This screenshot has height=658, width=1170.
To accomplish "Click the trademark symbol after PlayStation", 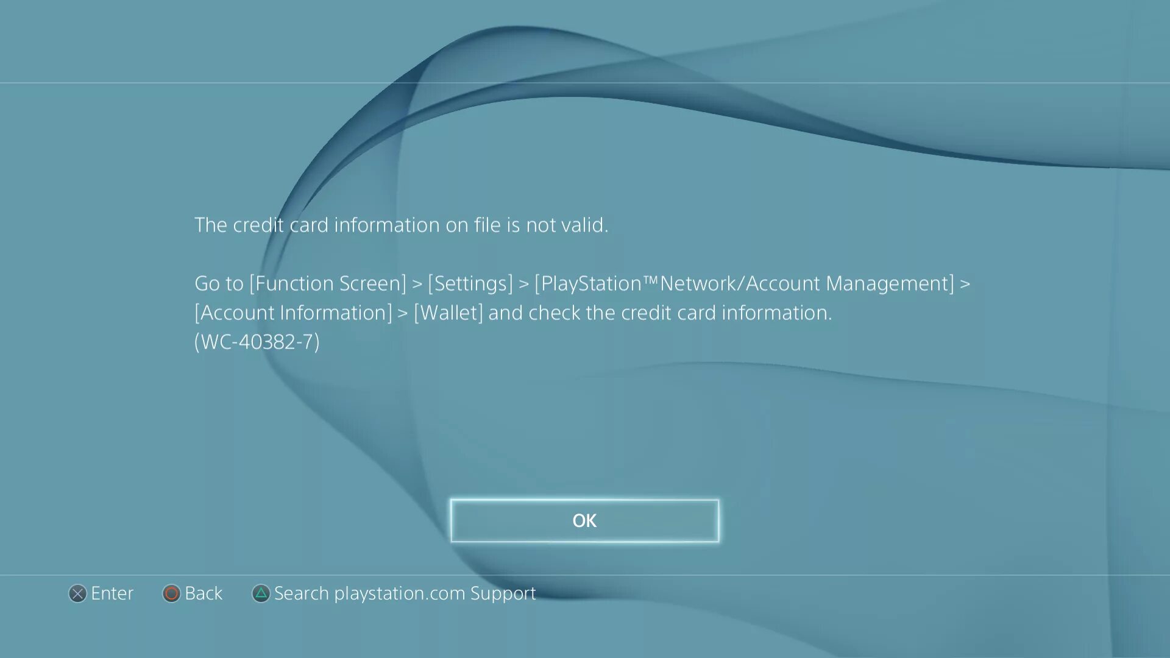I will [x=651, y=280].
